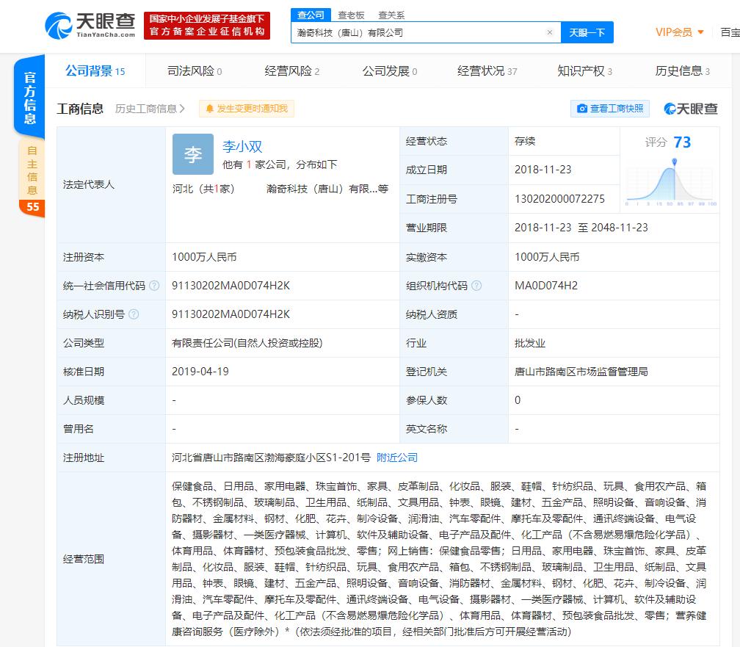This screenshot has width=740, height=647.
Task: Click the business term 2018-11-23 至 2048-11-23
Action: 581,228
